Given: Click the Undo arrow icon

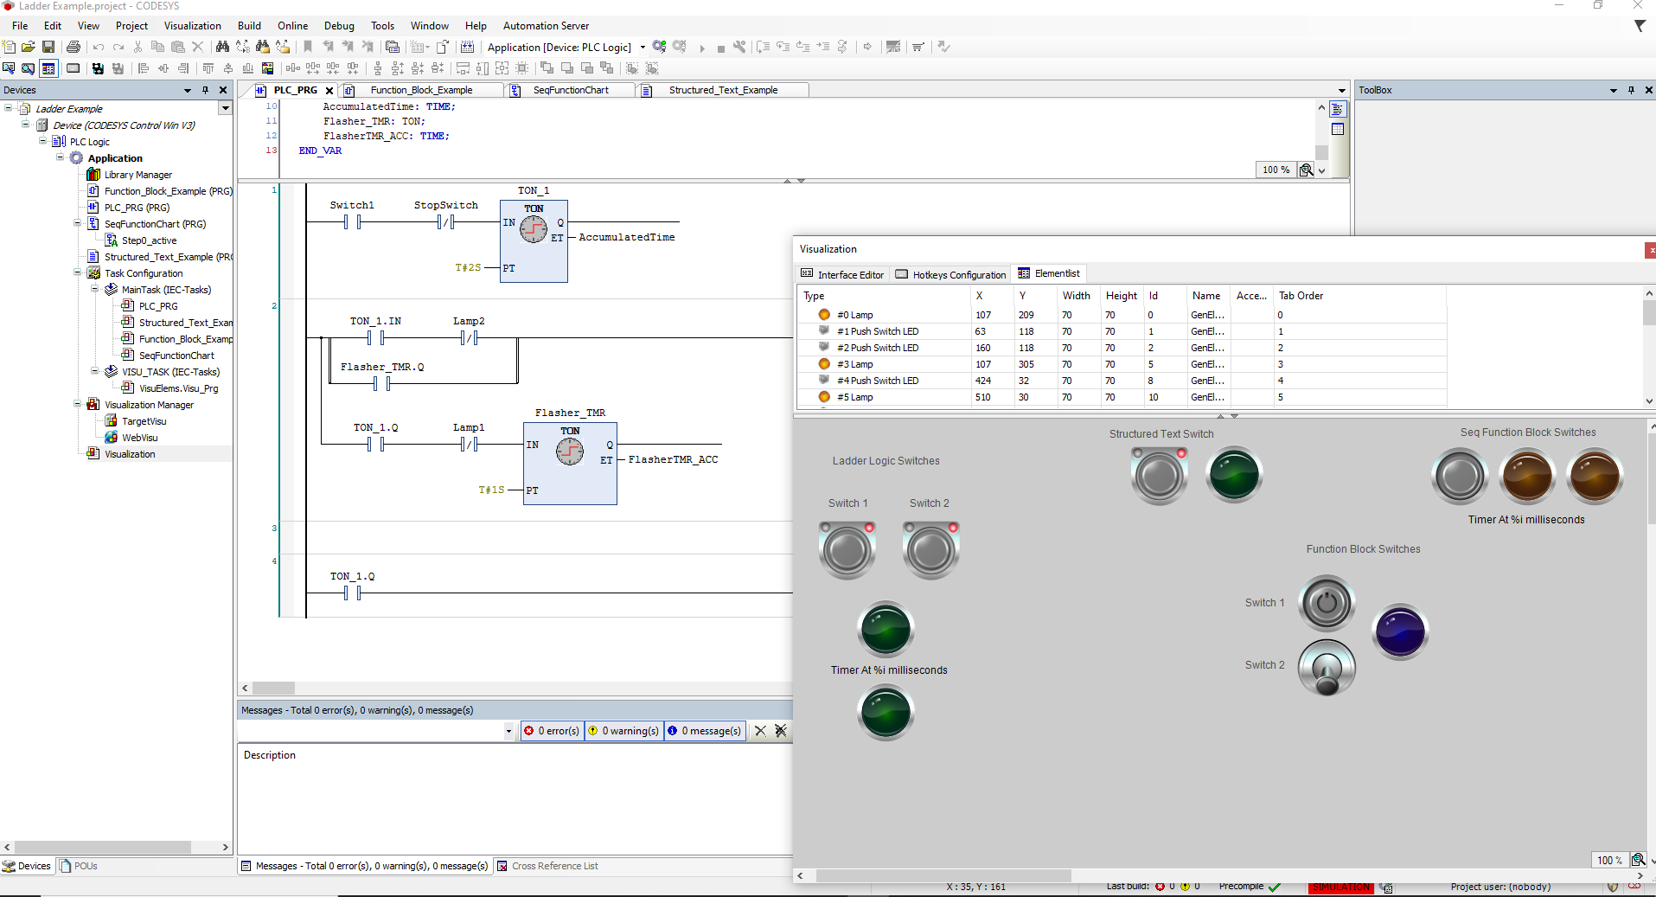Looking at the screenshot, I should click(x=99, y=47).
